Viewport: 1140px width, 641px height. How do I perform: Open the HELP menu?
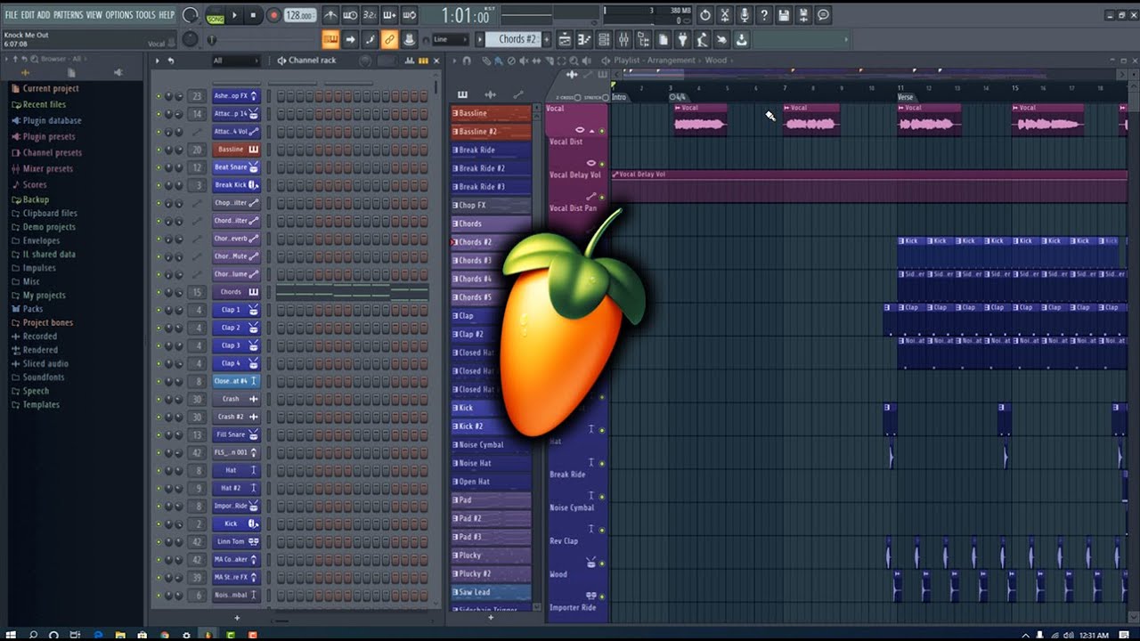click(x=167, y=15)
